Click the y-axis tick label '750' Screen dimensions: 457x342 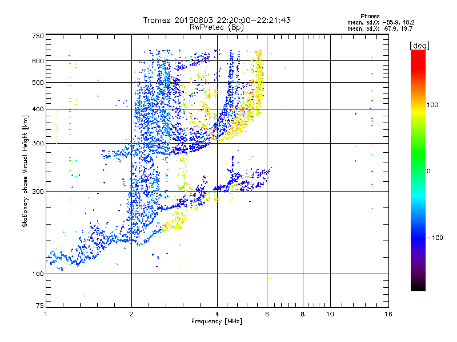(x=38, y=36)
